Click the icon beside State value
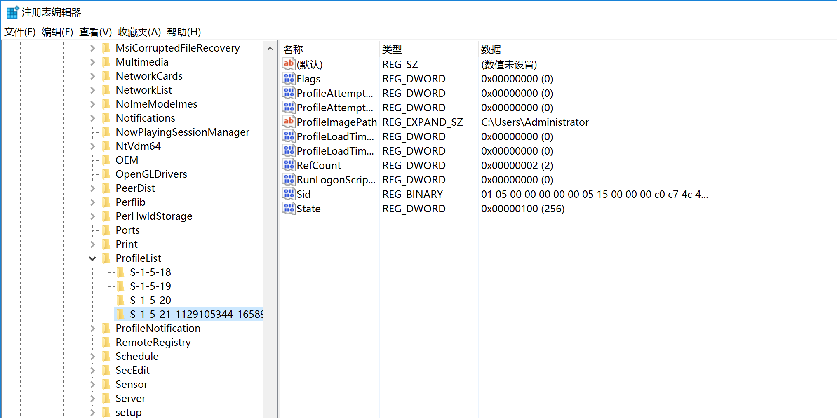This screenshot has width=837, height=418. click(x=289, y=208)
